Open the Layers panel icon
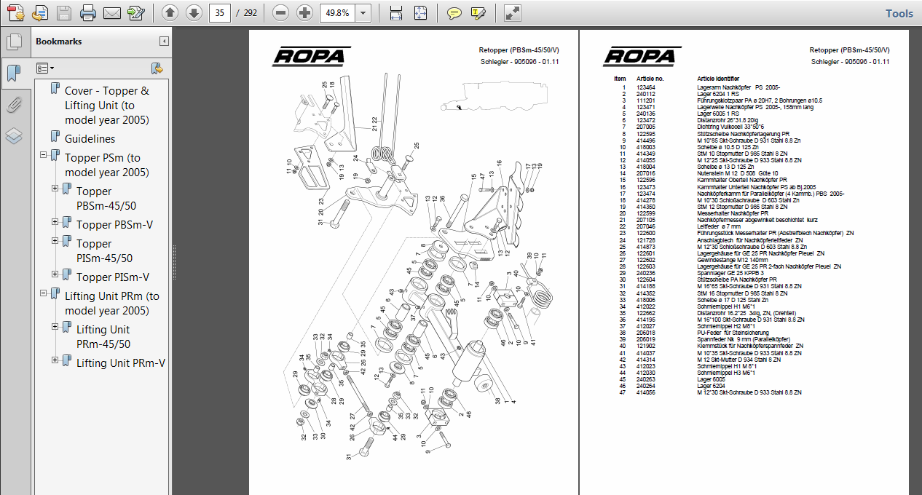The height and width of the screenshot is (495, 922). tap(12, 136)
